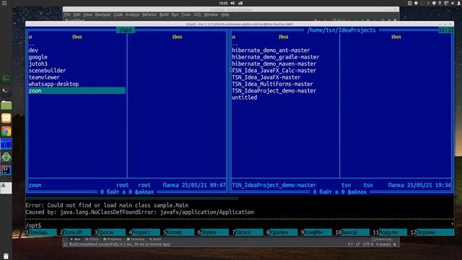
Task: Open the Terminal tool tab in IntelliJ
Action: click(x=136, y=239)
